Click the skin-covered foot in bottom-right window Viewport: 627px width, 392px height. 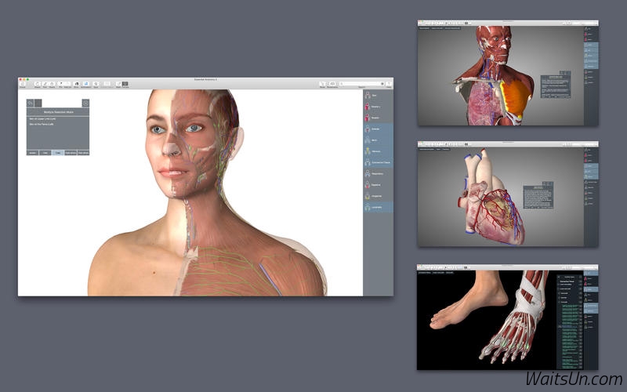point(469,301)
